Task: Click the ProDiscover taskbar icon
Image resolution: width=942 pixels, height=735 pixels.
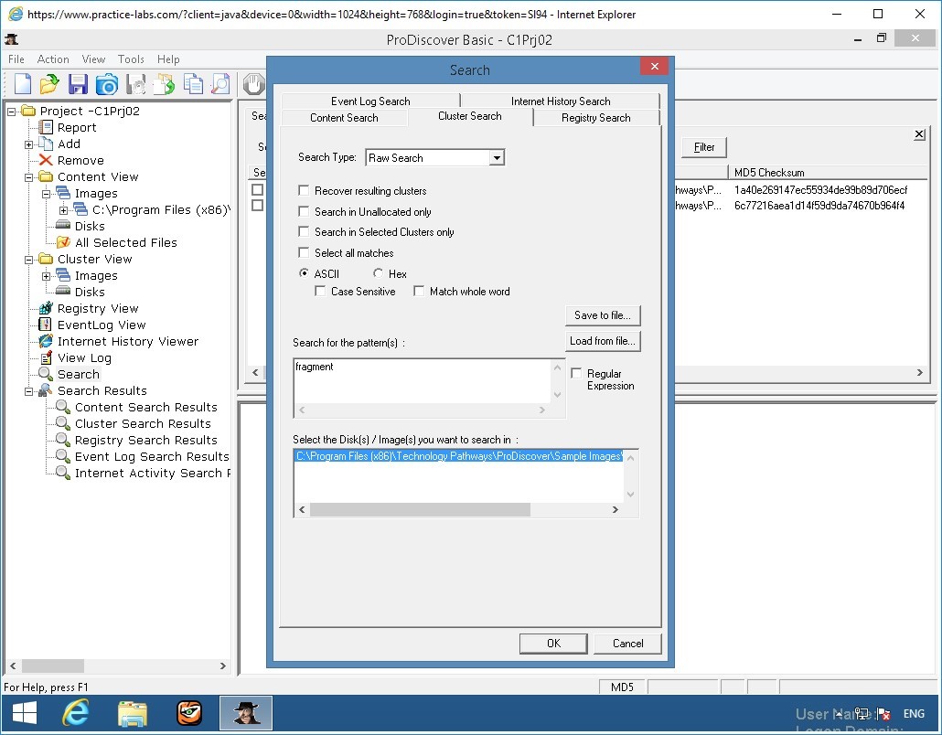Action: (246, 713)
